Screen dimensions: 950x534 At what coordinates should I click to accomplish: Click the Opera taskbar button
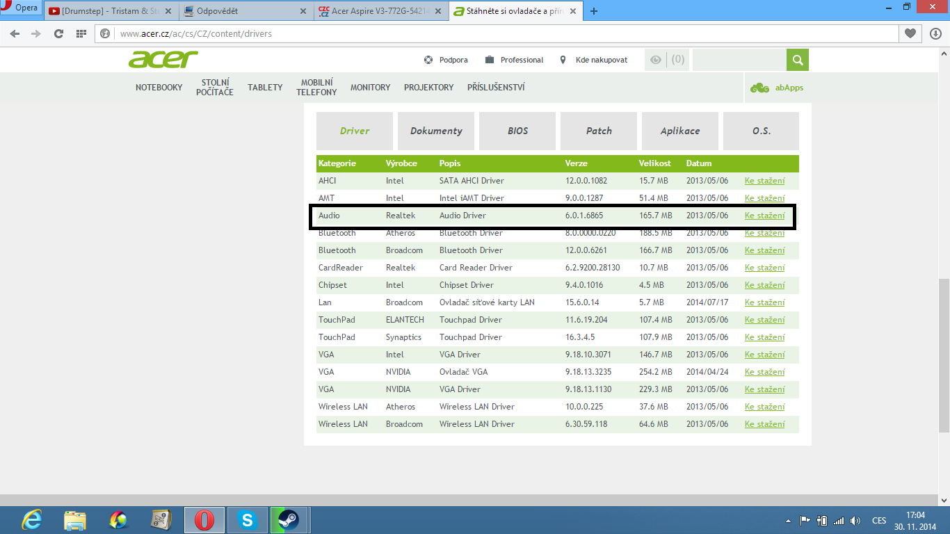(x=204, y=519)
